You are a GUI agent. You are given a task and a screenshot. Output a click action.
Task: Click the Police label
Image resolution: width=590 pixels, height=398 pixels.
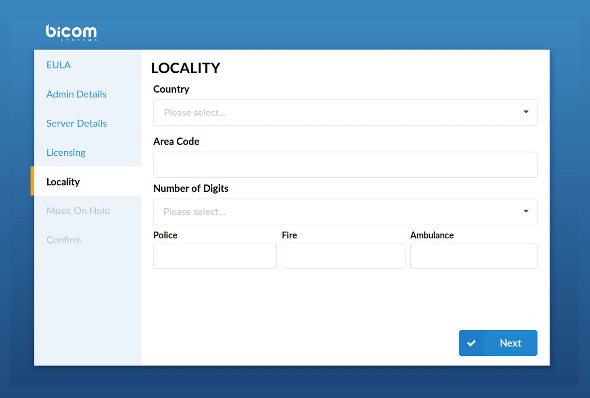(166, 235)
